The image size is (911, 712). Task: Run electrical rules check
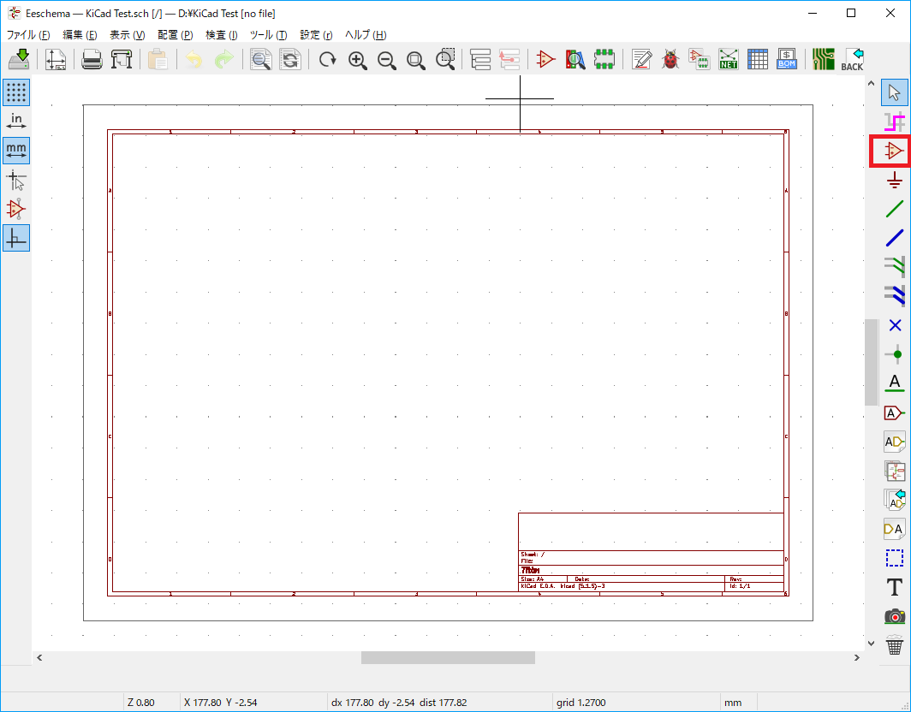[670, 59]
